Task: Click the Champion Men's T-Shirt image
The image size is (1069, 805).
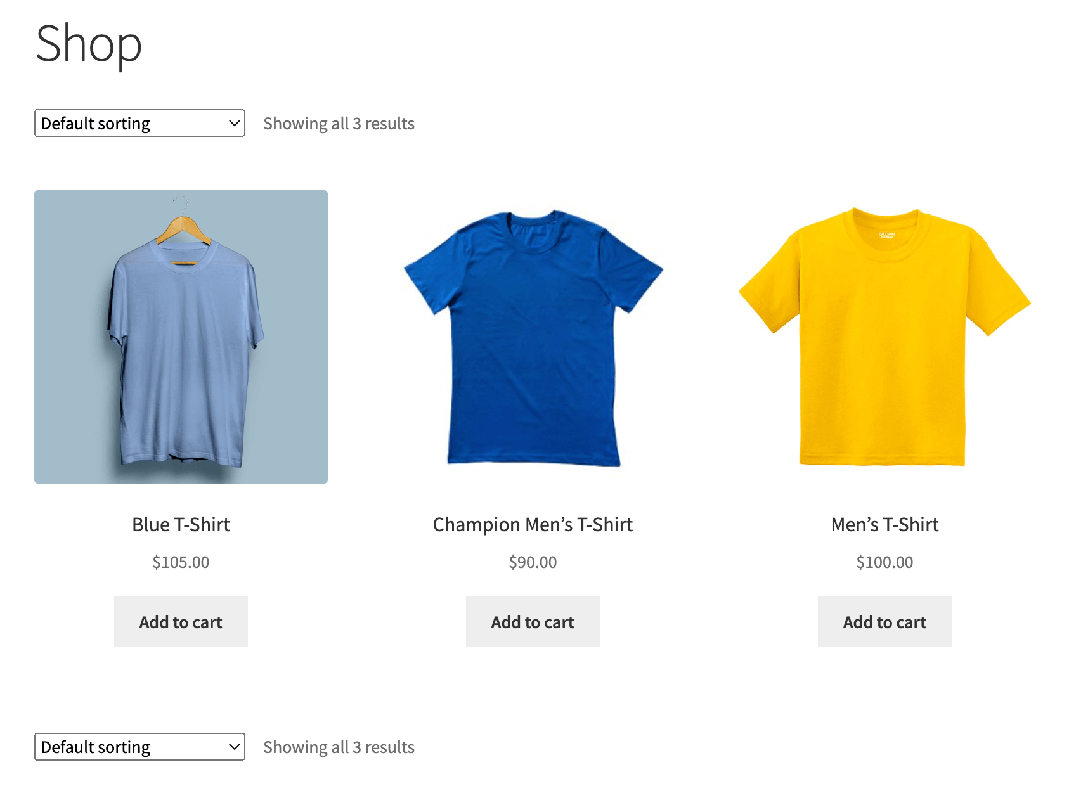Action: tap(532, 337)
